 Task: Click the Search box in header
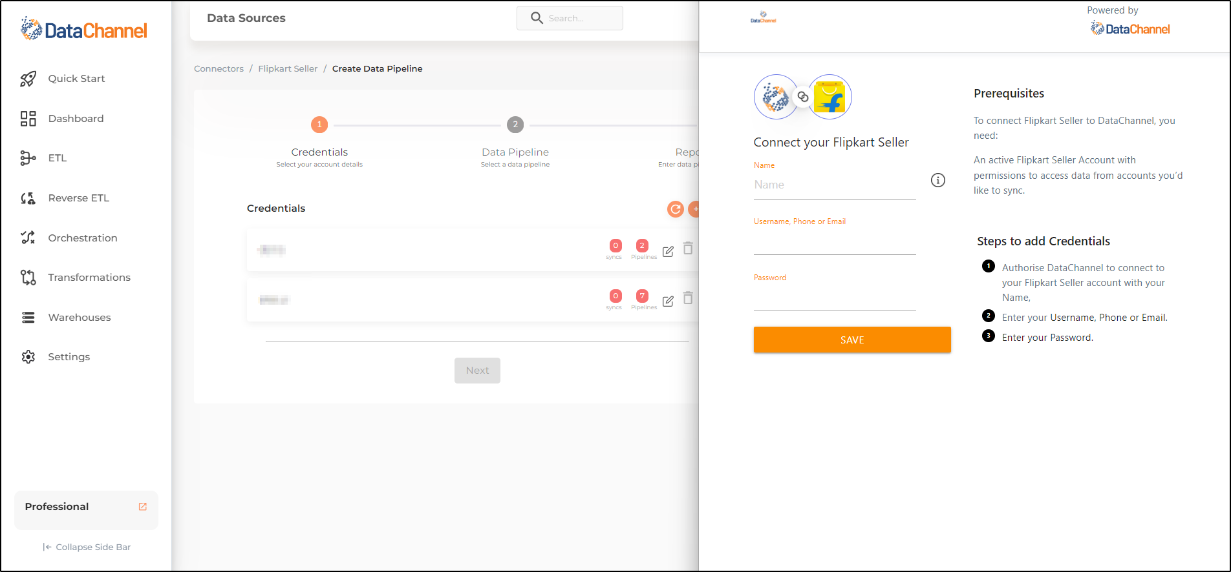point(570,18)
